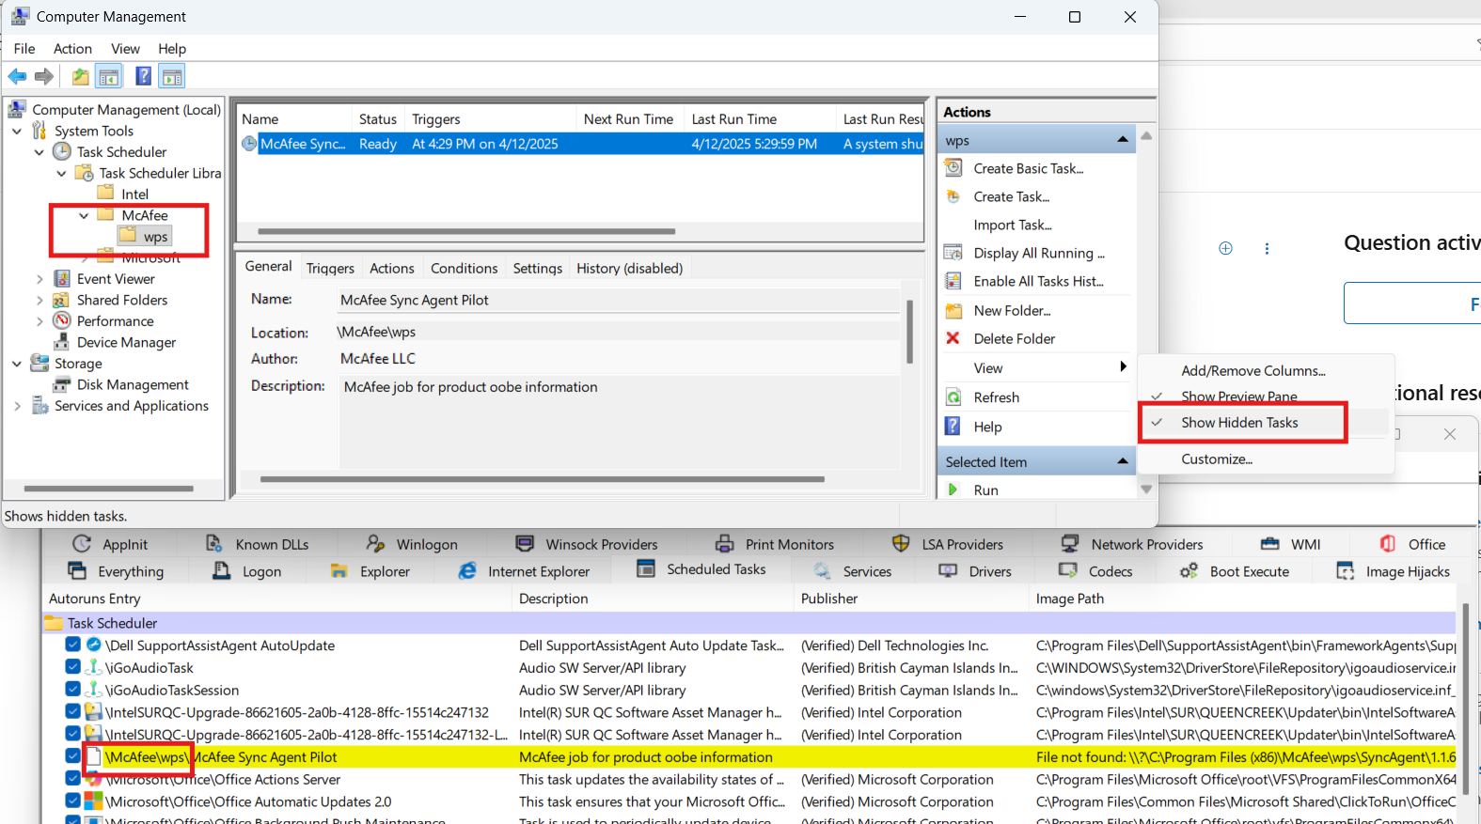Click the Up One Level folder icon

click(81, 76)
